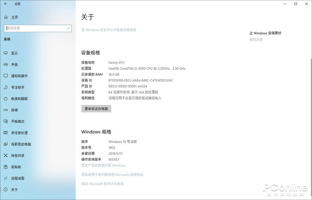Open link 在 Windows 安全中心中查看详细信息
The image size is (312, 200).
point(109,30)
